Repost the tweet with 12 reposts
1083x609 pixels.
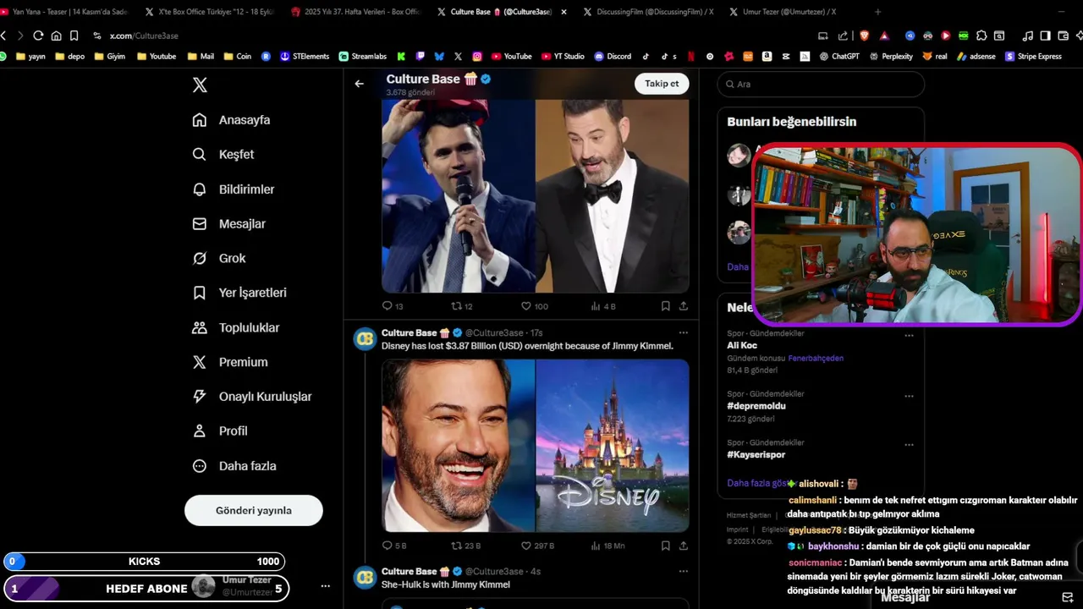click(462, 306)
